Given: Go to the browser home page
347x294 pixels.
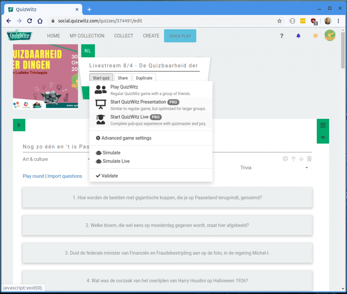Looking at the screenshot, I should click(40, 21).
